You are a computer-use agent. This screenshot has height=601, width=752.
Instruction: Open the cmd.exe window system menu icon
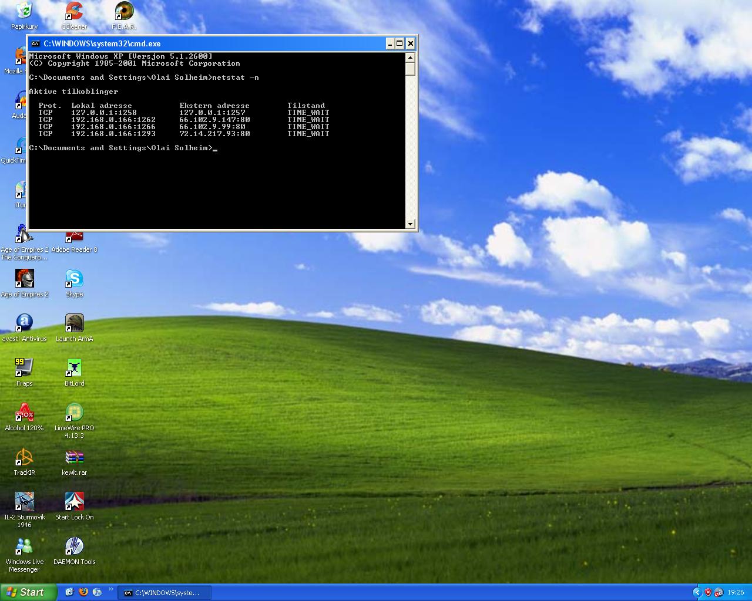35,43
